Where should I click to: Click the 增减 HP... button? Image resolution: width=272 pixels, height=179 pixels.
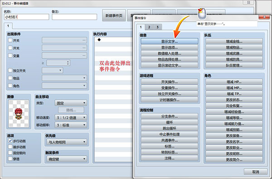pos(234,82)
